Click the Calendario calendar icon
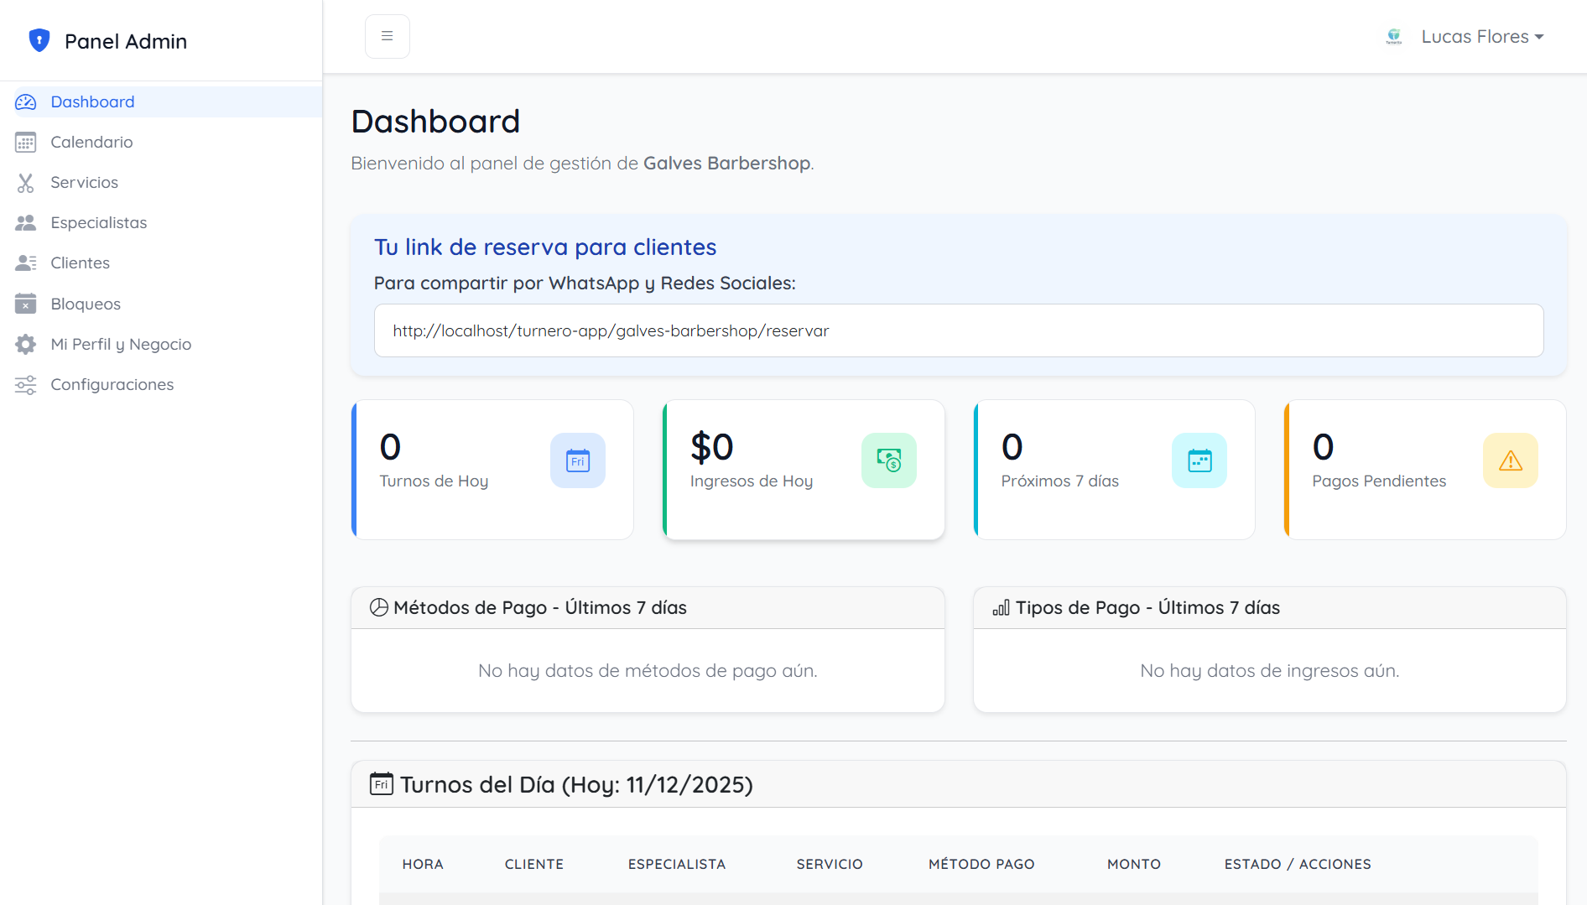This screenshot has height=905, width=1587. [x=26, y=143]
